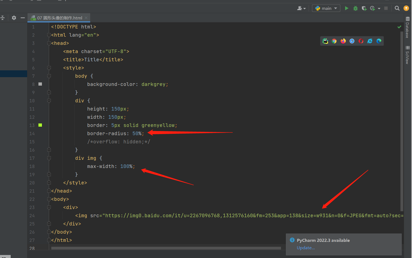Open greenyellow color picker on line 13
Screen dimensions: 412x258
pyautogui.click(x=40, y=125)
